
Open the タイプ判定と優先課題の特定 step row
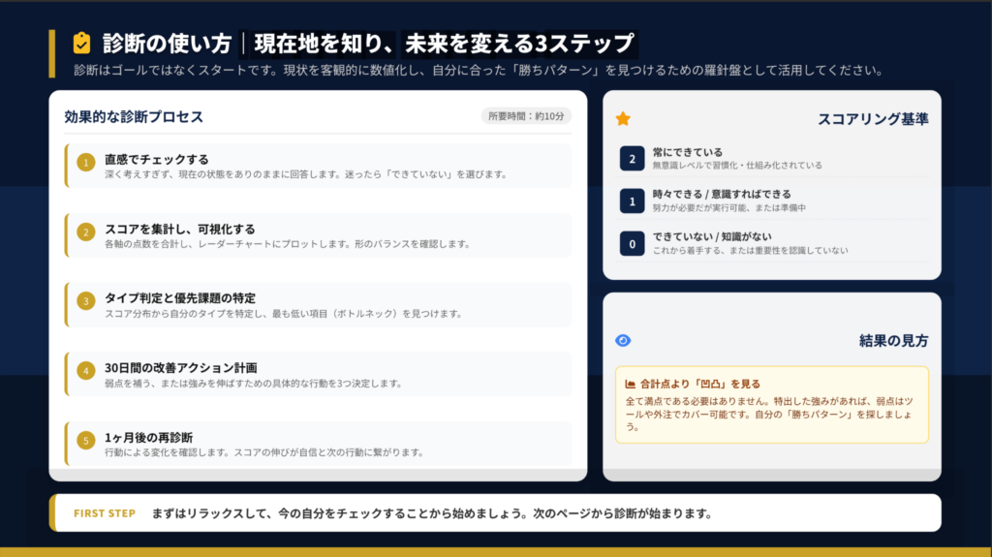[320, 304]
